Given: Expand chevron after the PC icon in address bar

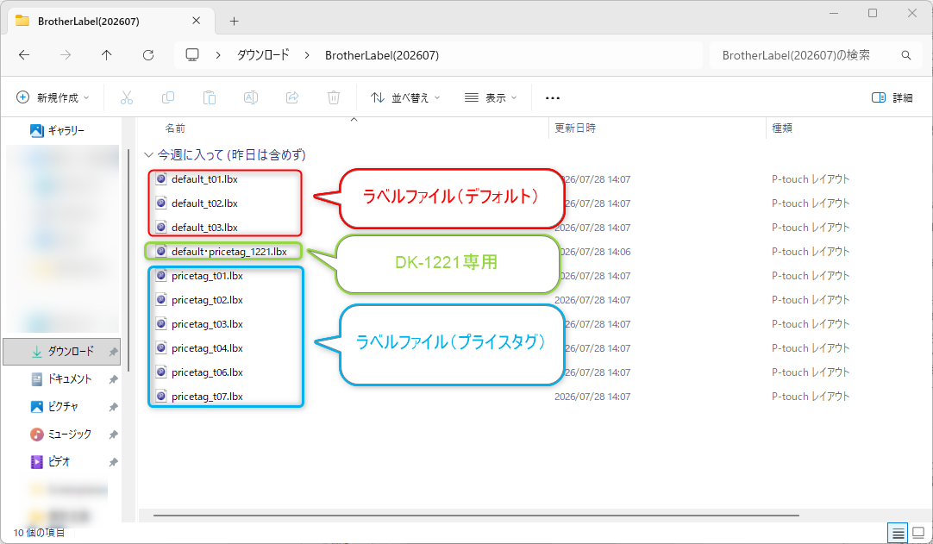Looking at the screenshot, I should coord(218,55).
